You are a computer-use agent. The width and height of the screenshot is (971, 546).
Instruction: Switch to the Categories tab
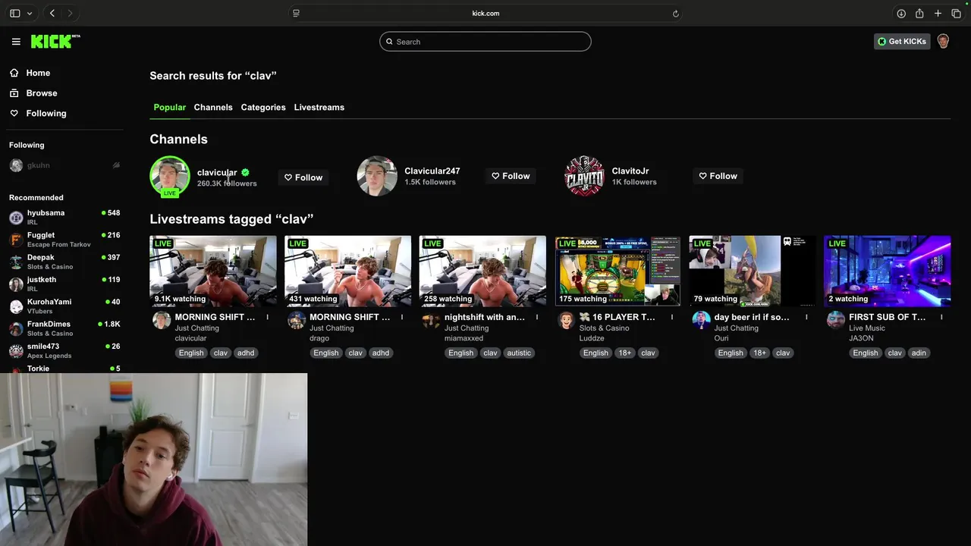[263, 108]
